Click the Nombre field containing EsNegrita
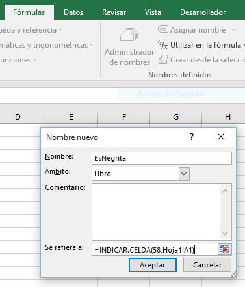The width and height of the screenshot is (245, 287). point(162,158)
